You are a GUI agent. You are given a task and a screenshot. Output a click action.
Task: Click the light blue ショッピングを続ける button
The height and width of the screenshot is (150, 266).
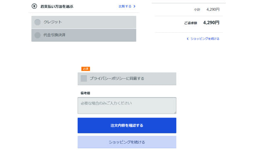coord(127,142)
